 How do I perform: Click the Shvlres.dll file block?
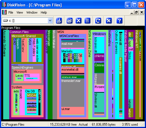coord(99,102)
